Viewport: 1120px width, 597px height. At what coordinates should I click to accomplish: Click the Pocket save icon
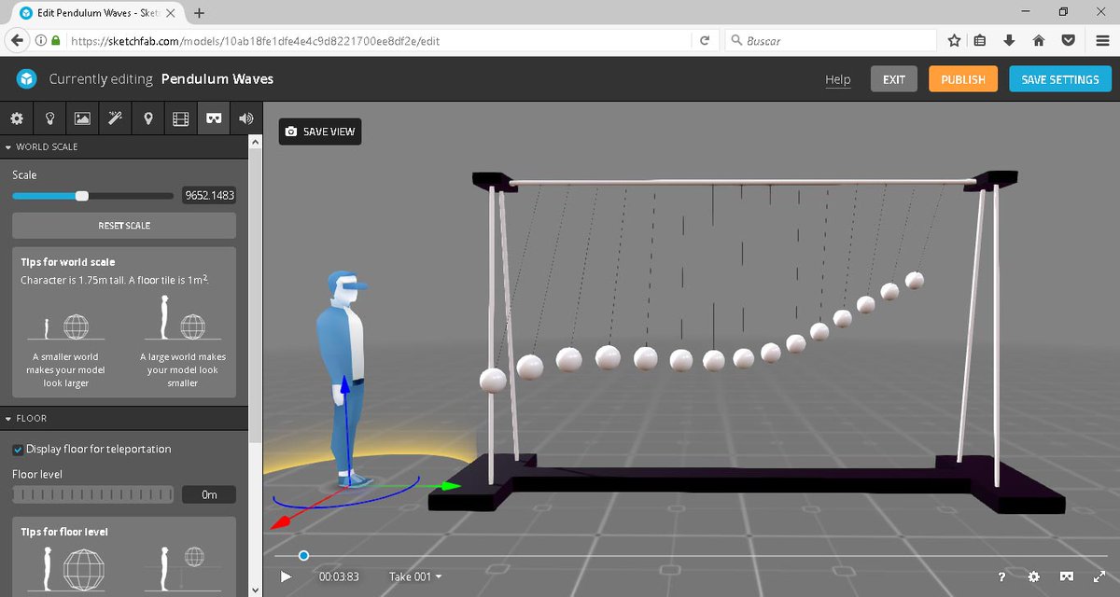click(1067, 41)
